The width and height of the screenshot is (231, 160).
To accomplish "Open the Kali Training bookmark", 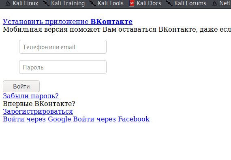I will click(64, 3).
